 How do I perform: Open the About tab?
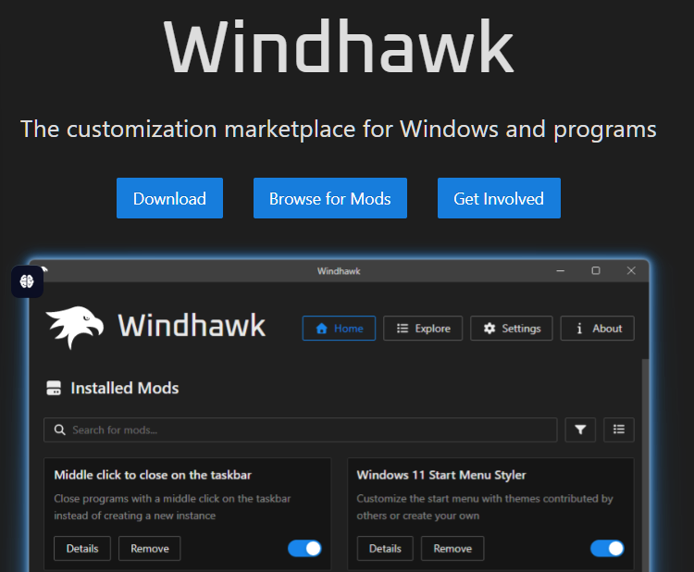pyautogui.click(x=597, y=328)
